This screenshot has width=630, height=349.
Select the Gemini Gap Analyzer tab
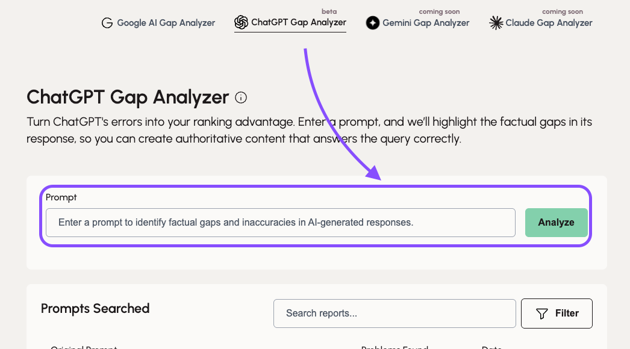coord(417,23)
